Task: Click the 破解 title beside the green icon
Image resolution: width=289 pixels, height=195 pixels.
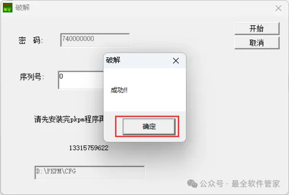Action: pos(23,8)
